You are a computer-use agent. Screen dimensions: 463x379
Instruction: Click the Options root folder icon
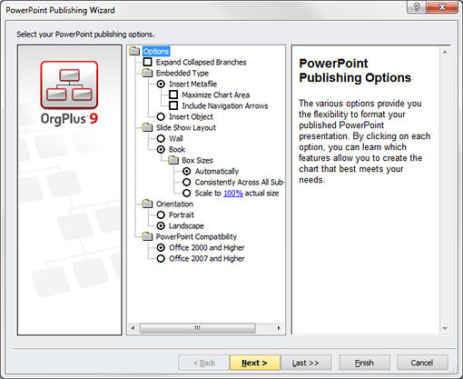click(x=134, y=51)
